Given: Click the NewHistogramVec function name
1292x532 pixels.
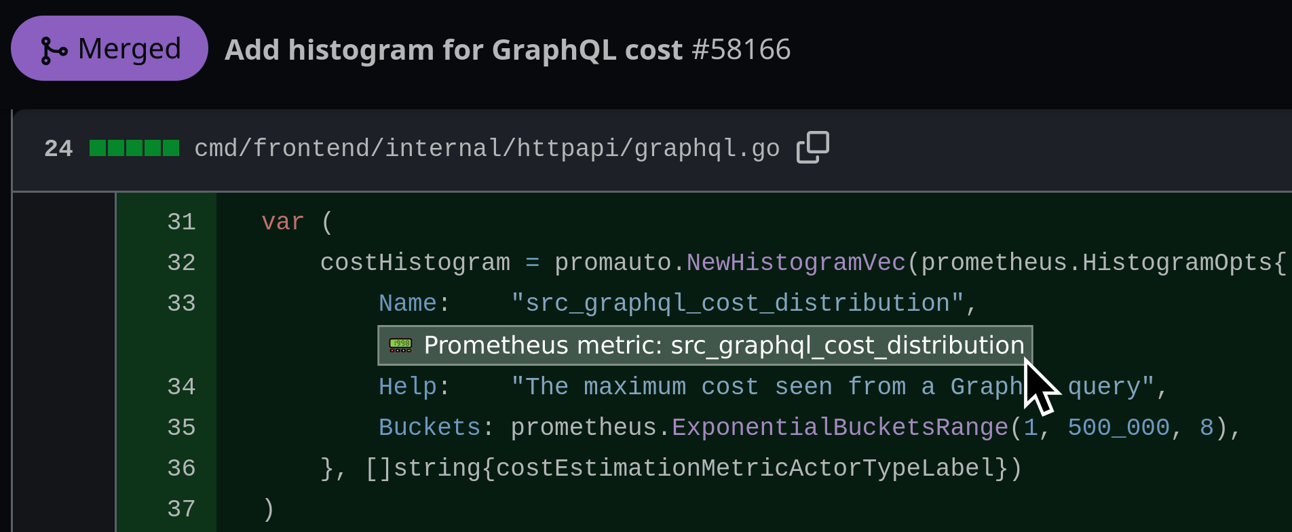Looking at the screenshot, I should pyautogui.click(x=795, y=263).
